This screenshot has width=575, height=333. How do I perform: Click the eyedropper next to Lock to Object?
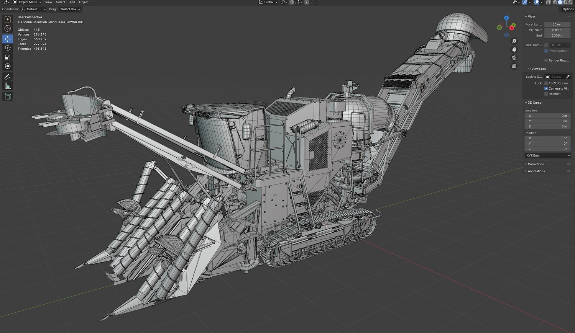568,77
